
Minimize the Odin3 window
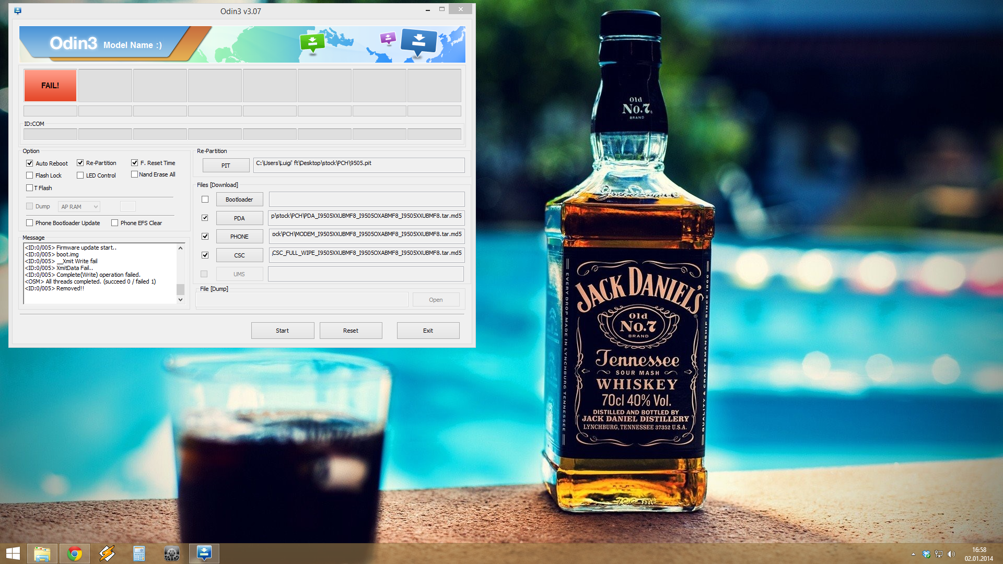(428, 9)
